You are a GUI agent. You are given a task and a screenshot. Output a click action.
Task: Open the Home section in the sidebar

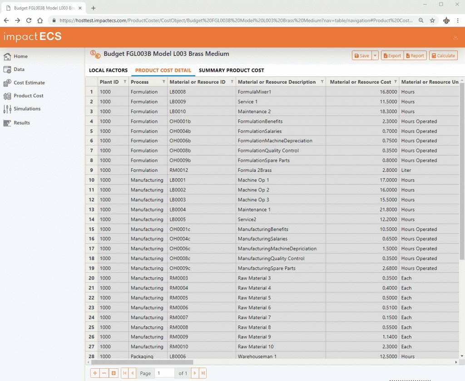15,56
